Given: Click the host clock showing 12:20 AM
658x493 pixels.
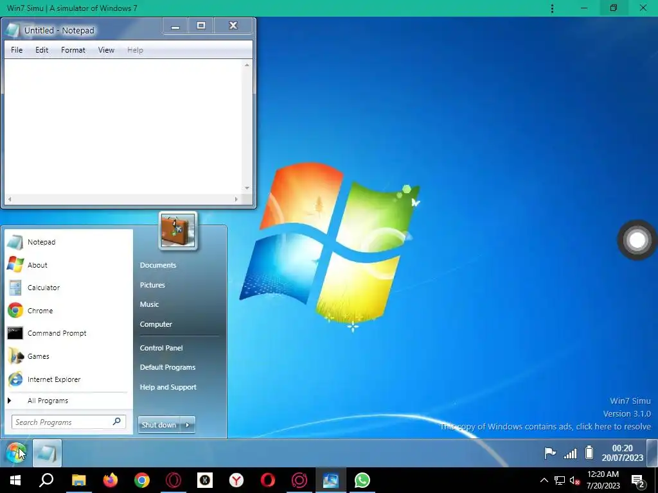Looking at the screenshot, I should tap(603, 480).
